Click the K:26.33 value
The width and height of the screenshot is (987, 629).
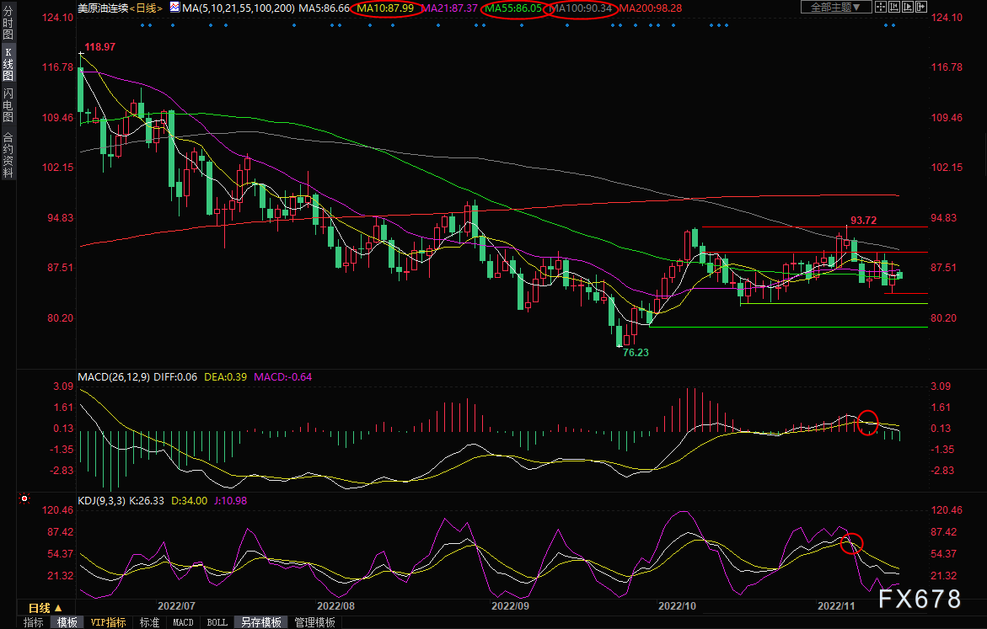tap(147, 501)
